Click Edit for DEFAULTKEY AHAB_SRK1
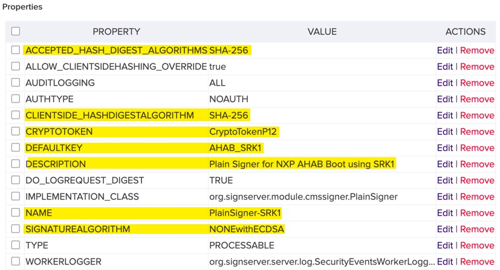The image size is (500, 270). point(444,148)
